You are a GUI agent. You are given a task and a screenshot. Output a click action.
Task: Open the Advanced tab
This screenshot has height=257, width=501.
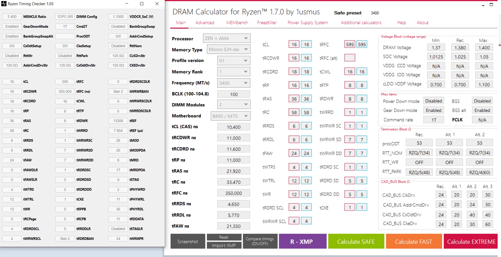point(205,23)
